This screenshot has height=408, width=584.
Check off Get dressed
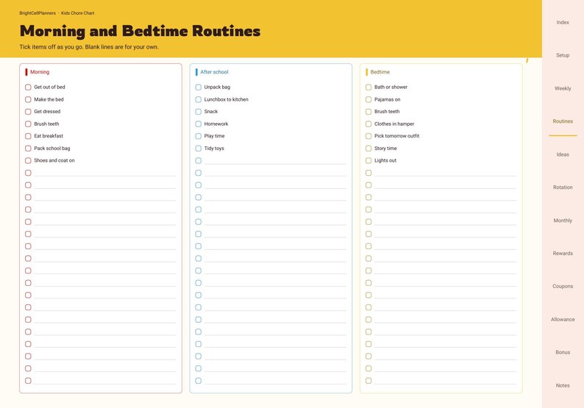[x=28, y=112]
